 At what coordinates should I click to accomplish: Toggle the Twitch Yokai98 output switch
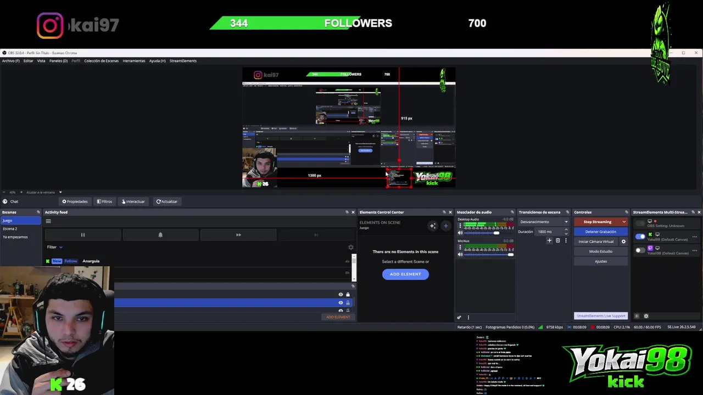[640, 250]
